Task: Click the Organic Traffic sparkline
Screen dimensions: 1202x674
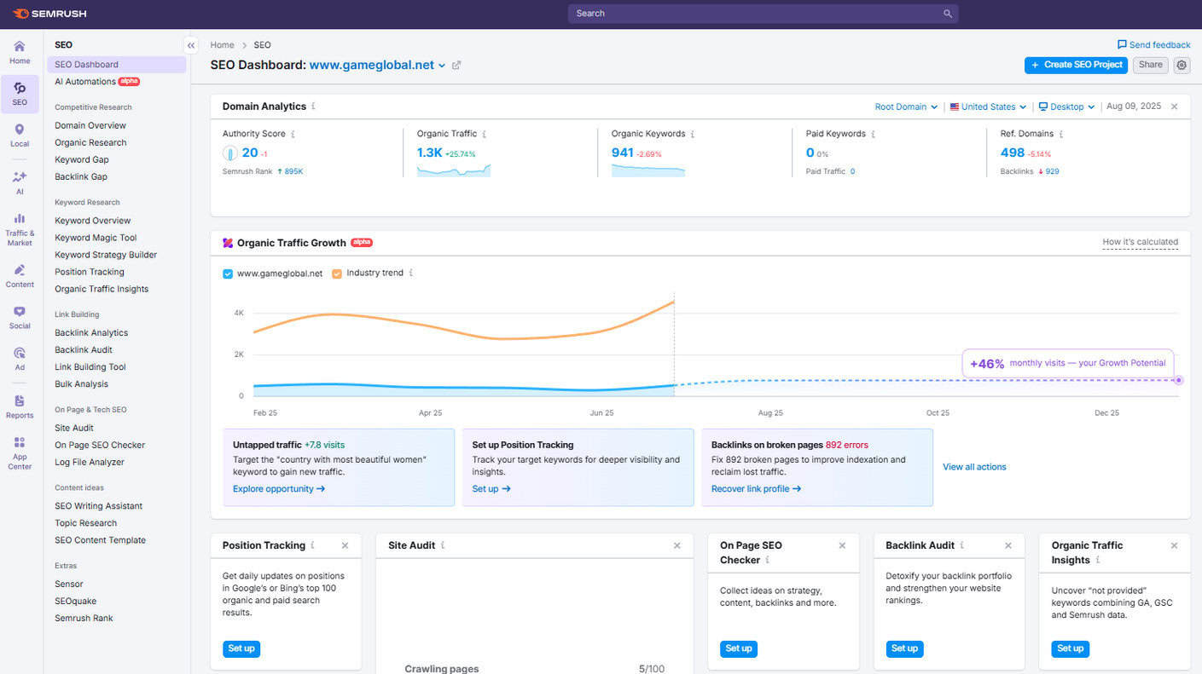Action: 454,170
